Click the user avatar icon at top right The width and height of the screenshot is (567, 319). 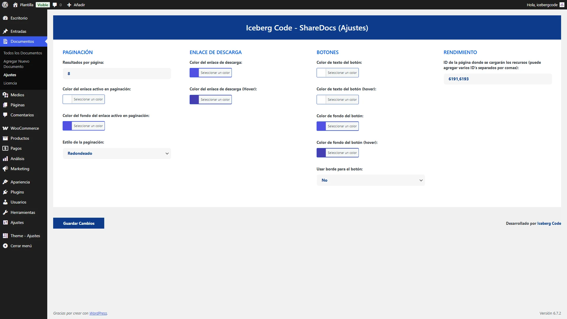pos(562,5)
